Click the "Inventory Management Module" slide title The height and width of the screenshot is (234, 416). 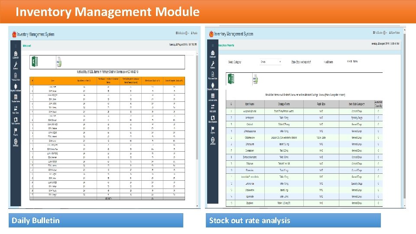tap(107, 12)
